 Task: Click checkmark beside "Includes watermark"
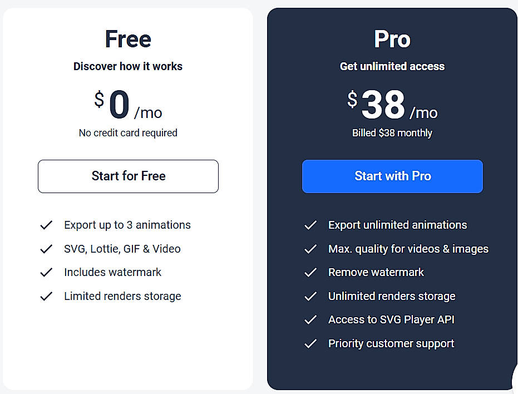coord(47,272)
